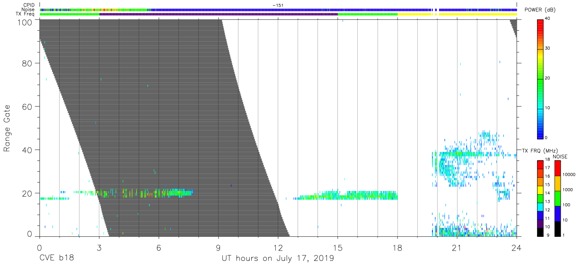Click hour tick label 15
Screen dimensions: 581x268
[x=338, y=248]
